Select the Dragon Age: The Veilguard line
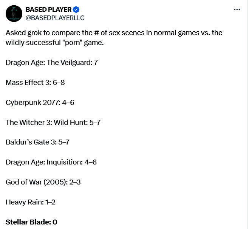Image resolution: width=249 pixels, height=229 pixels. tap(52, 62)
